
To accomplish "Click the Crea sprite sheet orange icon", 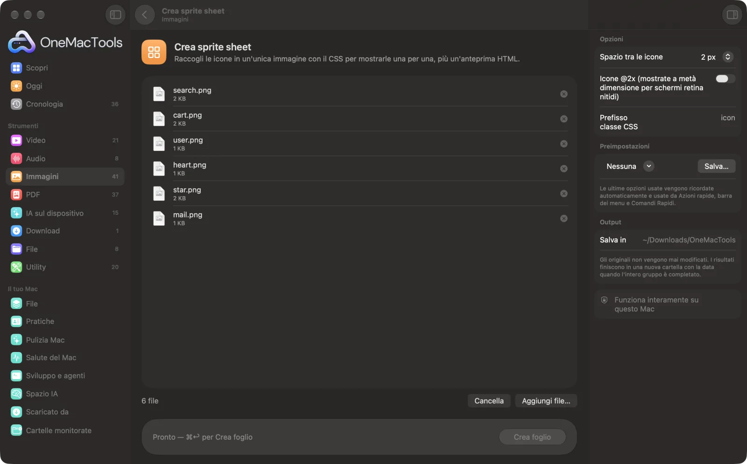I will pyautogui.click(x=154, y=52).
